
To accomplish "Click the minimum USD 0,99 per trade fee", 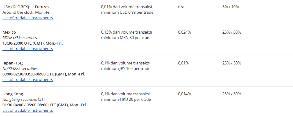I will pyautogui.click(x=127, y=13).
